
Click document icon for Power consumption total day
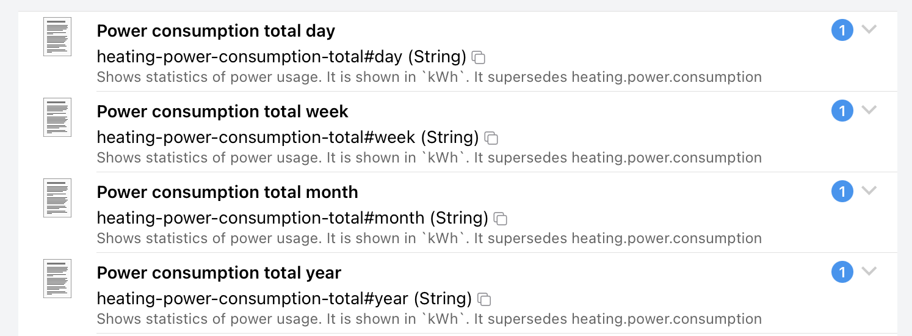tap(57, 37)
